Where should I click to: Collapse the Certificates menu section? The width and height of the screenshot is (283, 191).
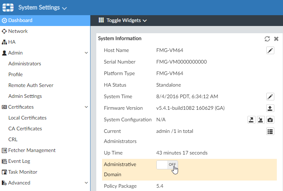(x=86, y=107)
